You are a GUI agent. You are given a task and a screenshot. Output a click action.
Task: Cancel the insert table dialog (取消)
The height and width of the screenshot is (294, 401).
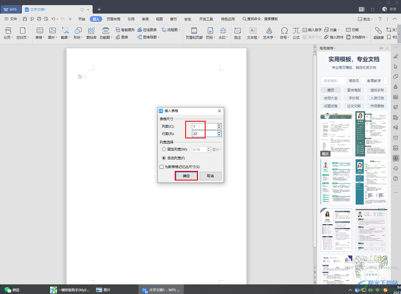click(210, 176)
